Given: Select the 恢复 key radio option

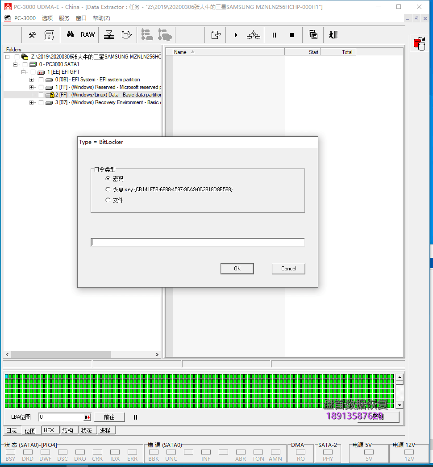Looking at the screenshot, I should click(108, 189).
